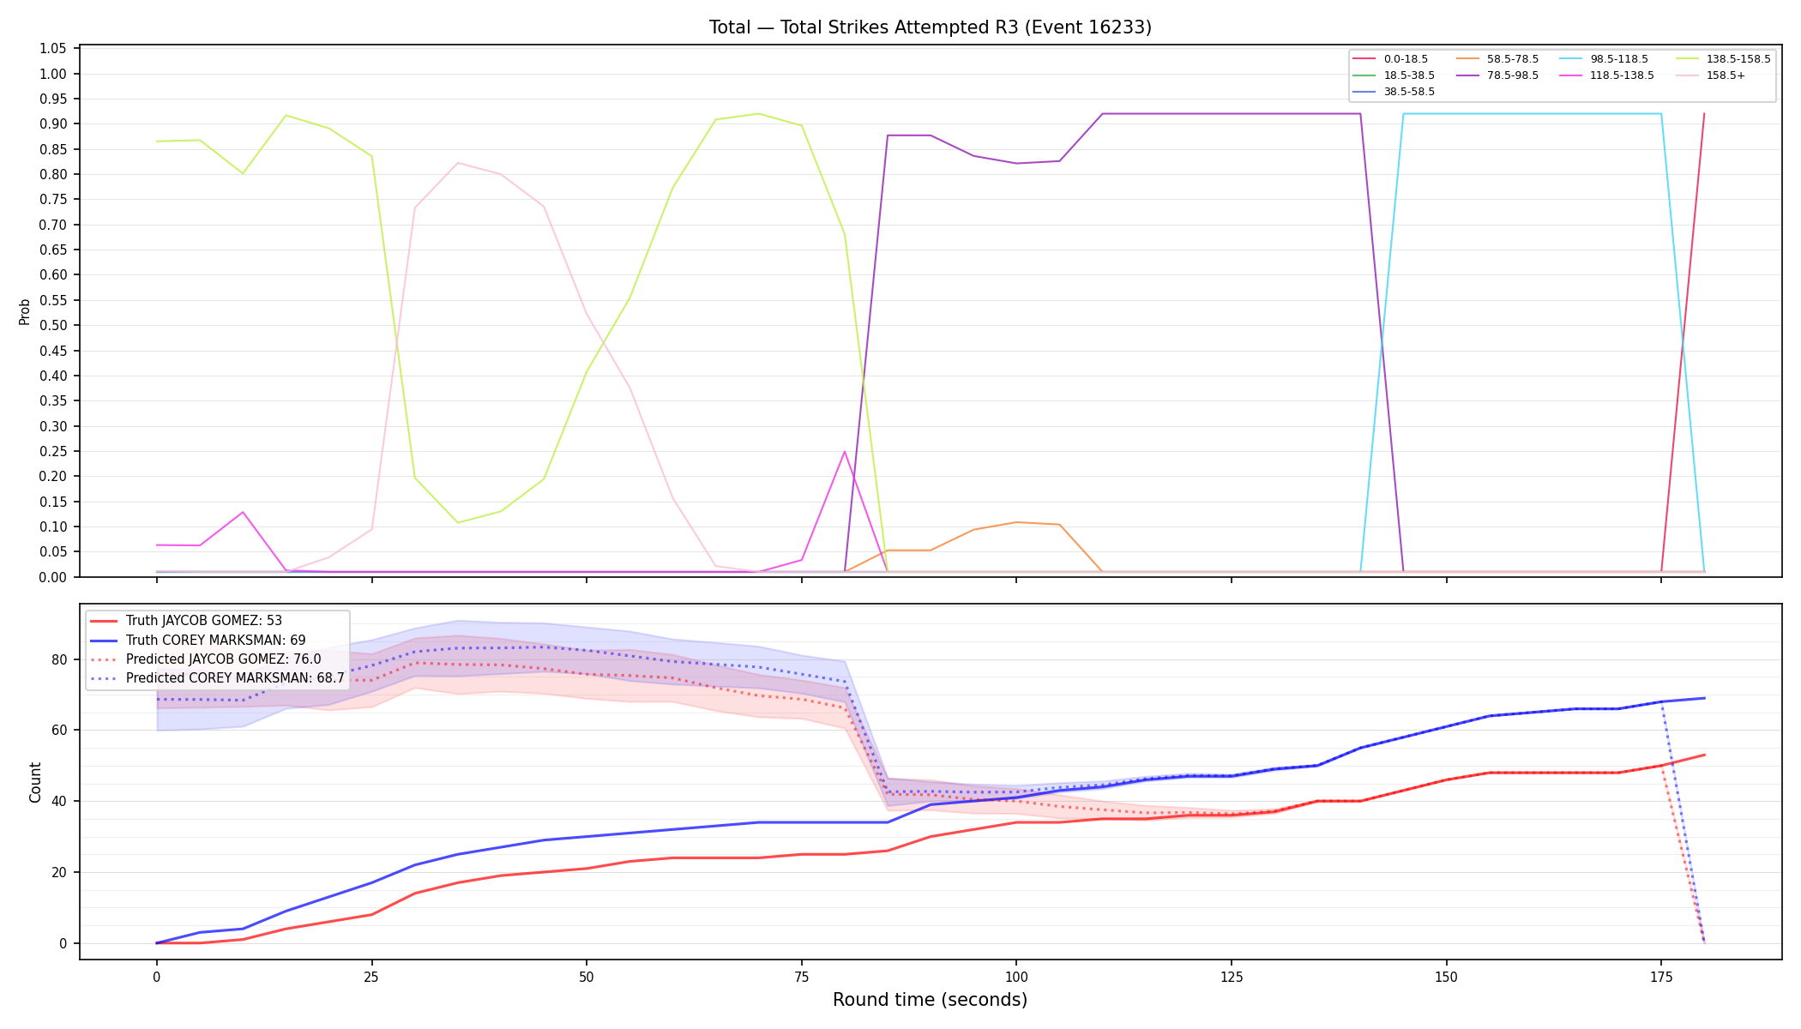The image size is (1801, 1029).
Task: Select the 78.5-98.5 legend label
Action: click(1513, 75)
